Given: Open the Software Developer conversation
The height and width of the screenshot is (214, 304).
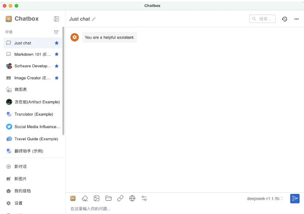Looking at the screenshot, I should (33, 66).
